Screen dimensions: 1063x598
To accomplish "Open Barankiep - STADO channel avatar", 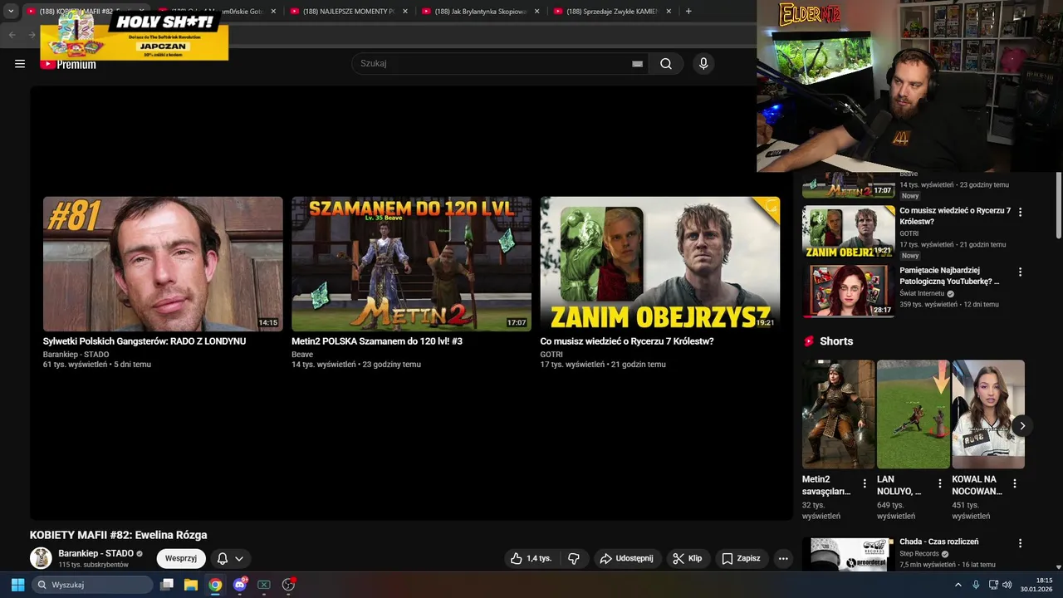I will click(x=41, y=558).
